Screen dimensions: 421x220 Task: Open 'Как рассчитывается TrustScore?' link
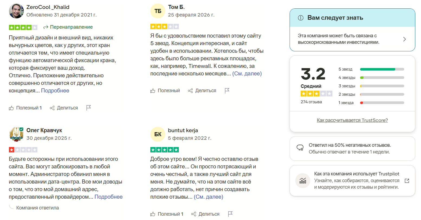coord(352,120)
